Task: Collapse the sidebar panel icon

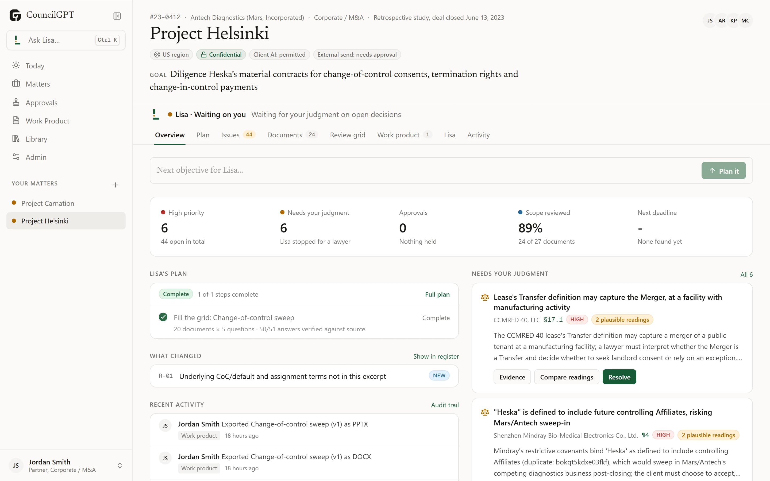Action: [x=117, y=16]
